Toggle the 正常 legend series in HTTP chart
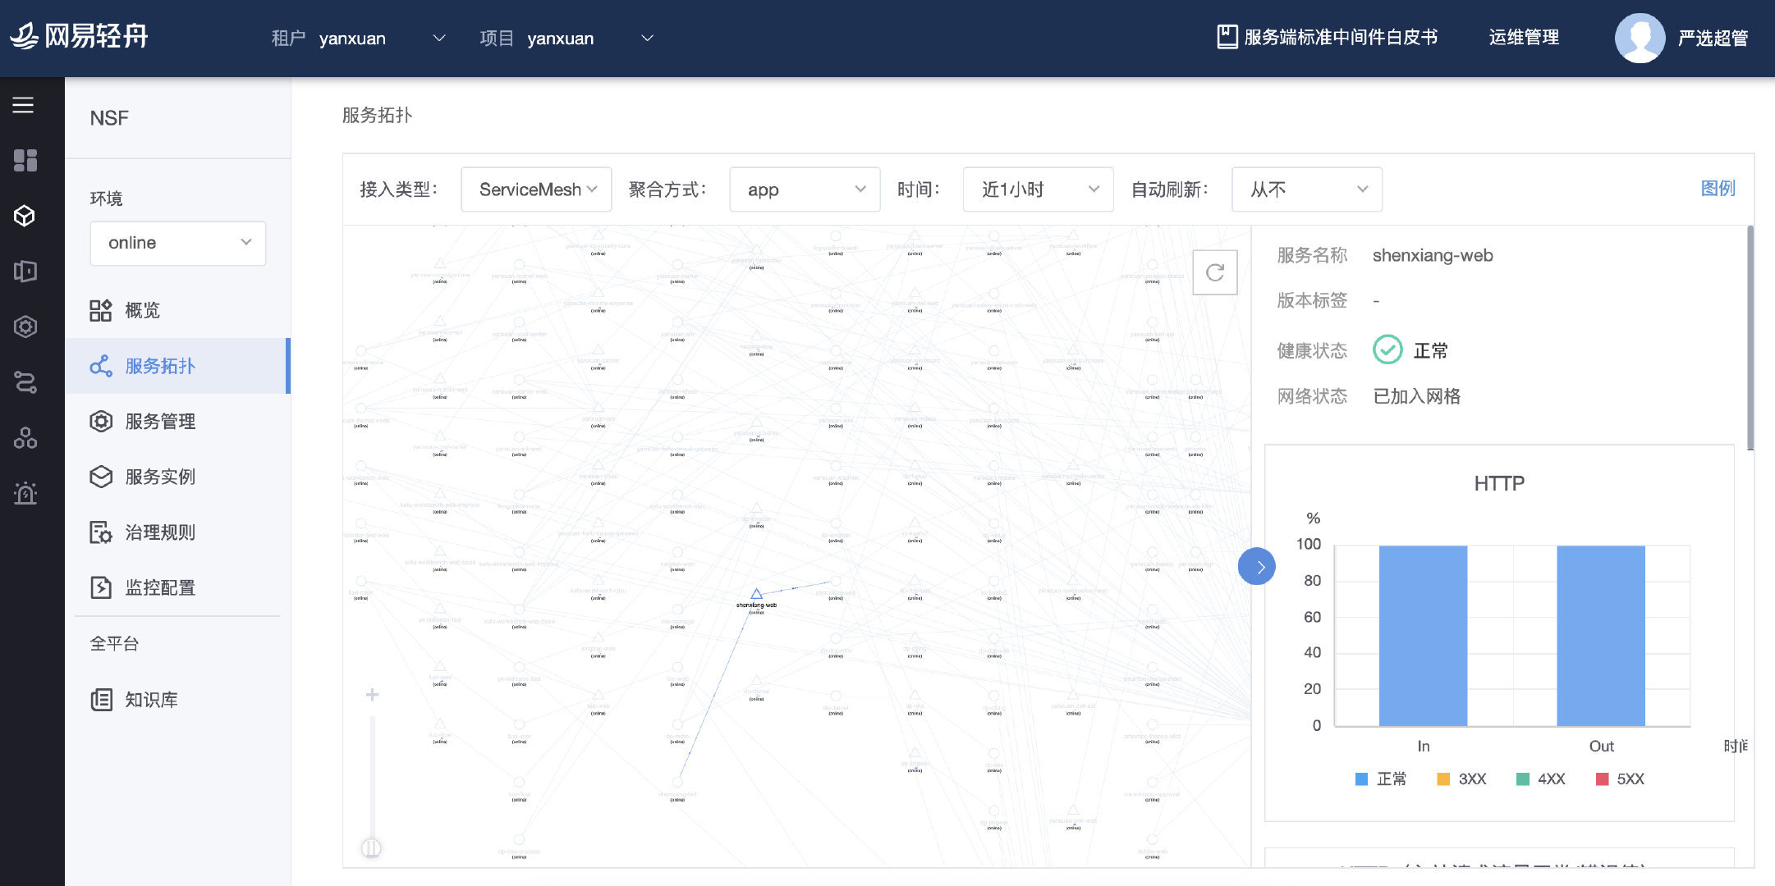The width and height of the screenshot is (1775, 886). (1380, 779)
